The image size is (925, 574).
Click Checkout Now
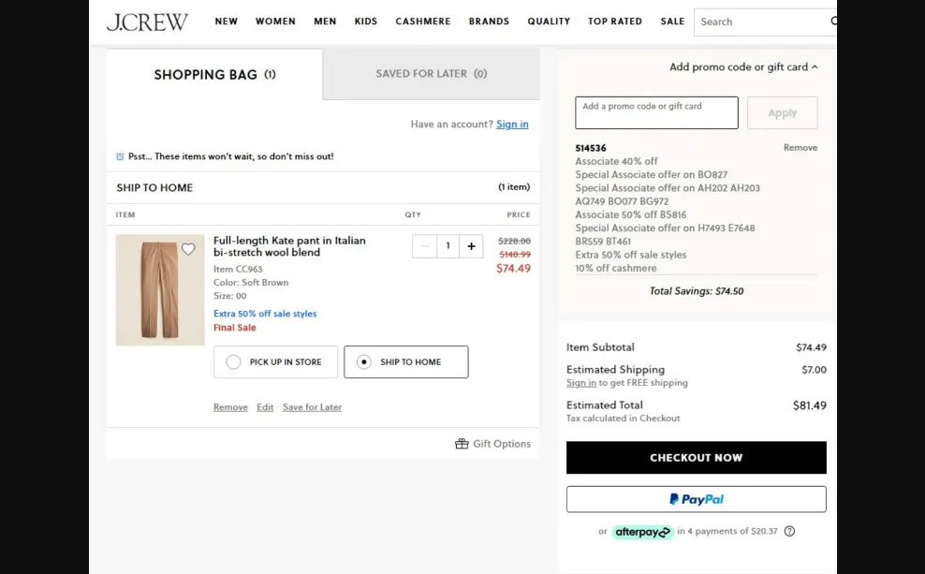[696, 457]
